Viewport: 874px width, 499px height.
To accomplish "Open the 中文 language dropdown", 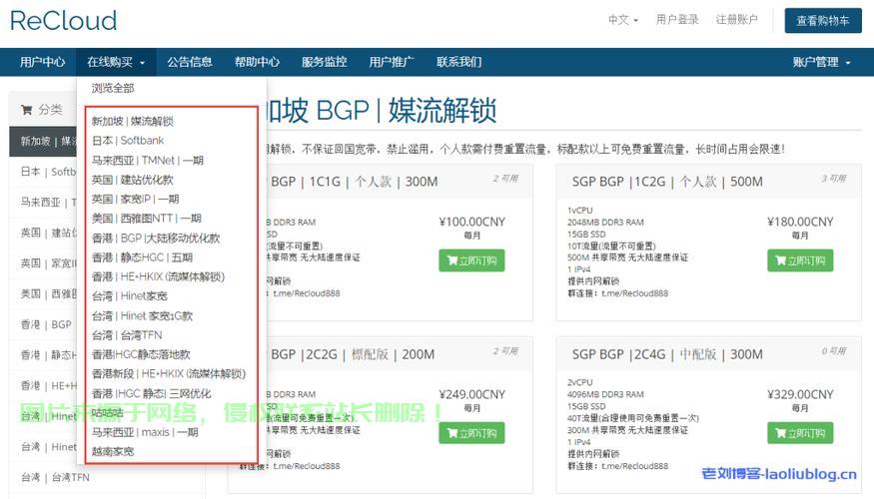I will coord(623,20).
